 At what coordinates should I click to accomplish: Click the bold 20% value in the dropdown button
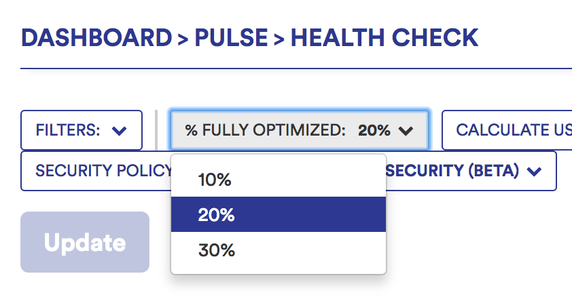374,130
